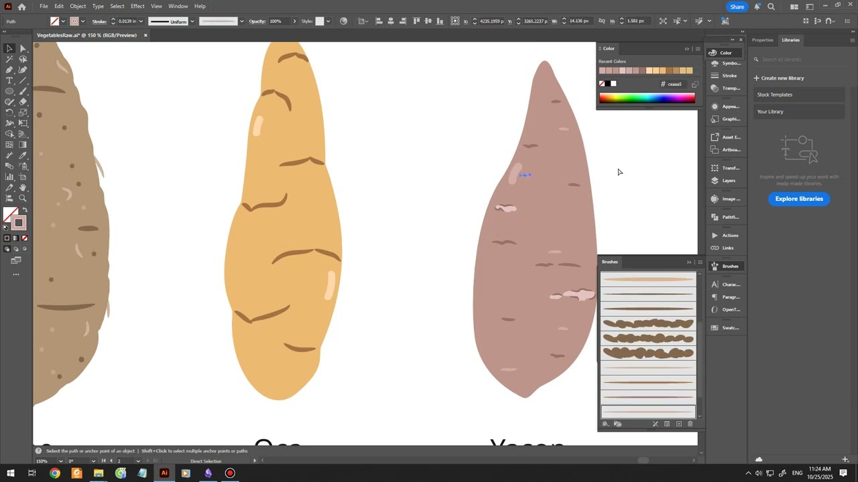858x482 pixels.
Task: Select the Type tool
Action: pyautogui.click(x=9, y=80)
